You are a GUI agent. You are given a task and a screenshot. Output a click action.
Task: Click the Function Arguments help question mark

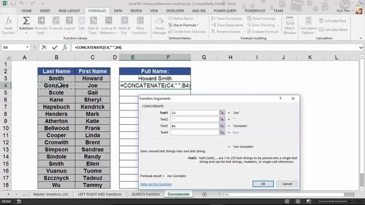(280, 99)
